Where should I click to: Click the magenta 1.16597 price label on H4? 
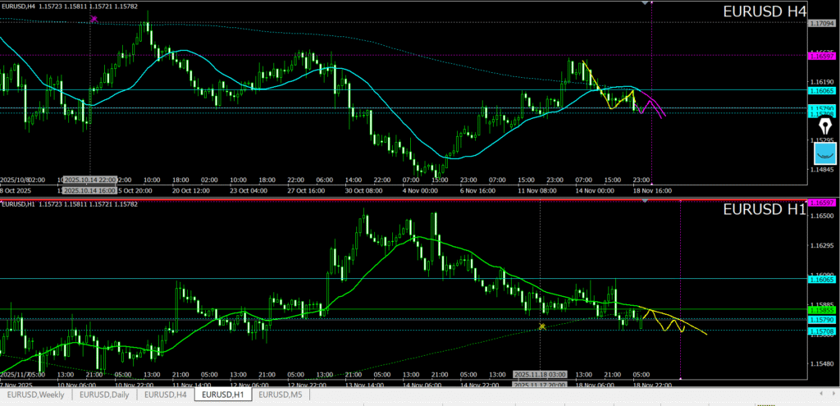click(x=823, y=57)
